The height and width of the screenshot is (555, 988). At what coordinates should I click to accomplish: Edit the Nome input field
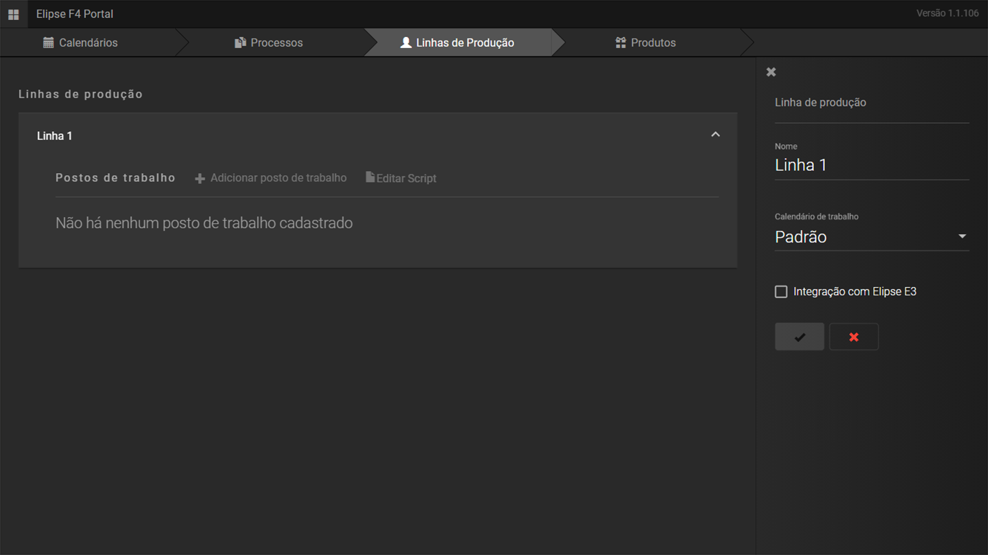(x=872, y=166)
